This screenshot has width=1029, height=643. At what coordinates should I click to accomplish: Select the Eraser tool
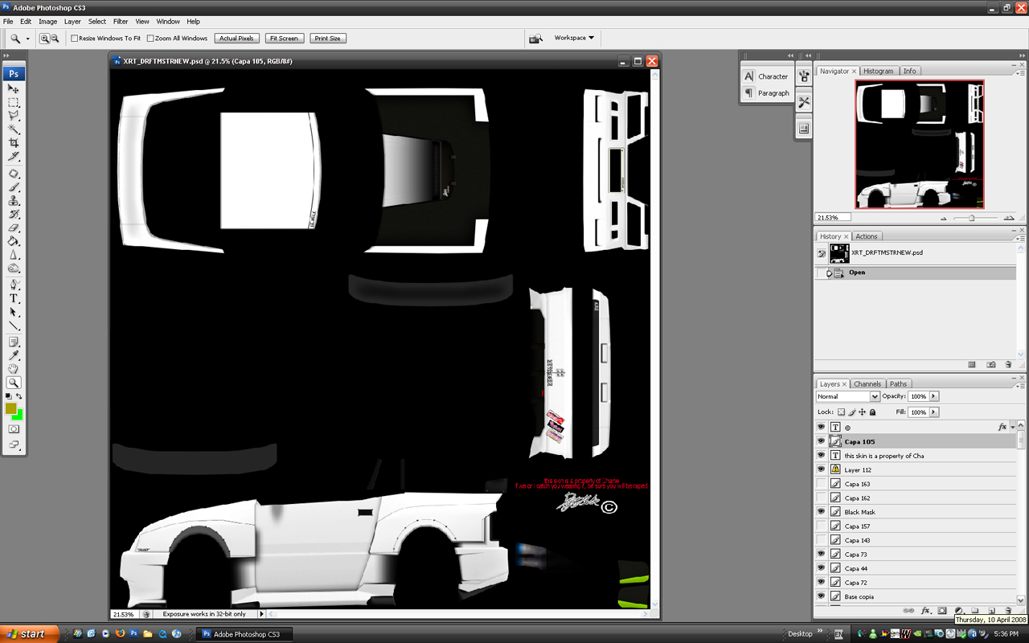[x=14, y=228]
